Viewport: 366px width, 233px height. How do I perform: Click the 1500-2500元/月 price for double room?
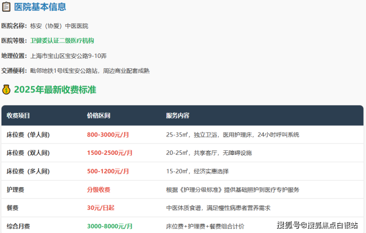coord(110,153)
